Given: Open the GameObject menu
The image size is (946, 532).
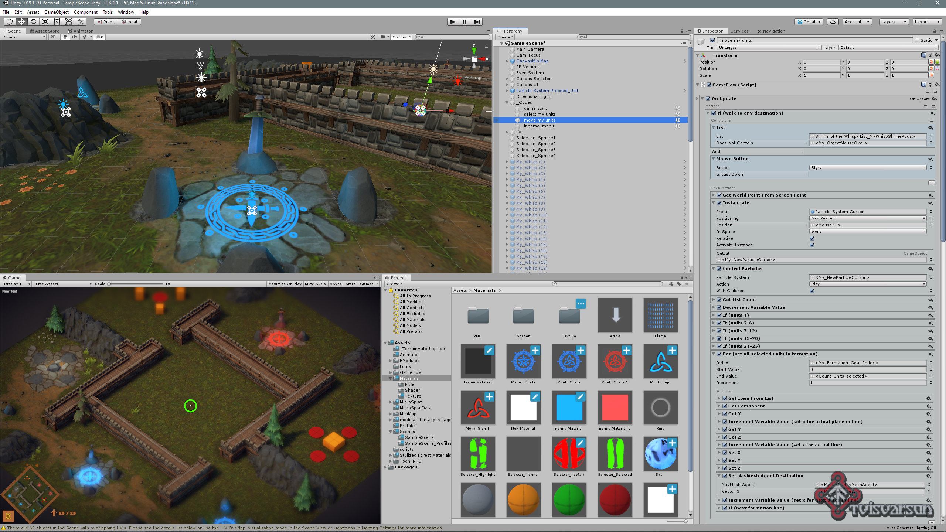Looking at the screenshot, I should pos(56,12).
